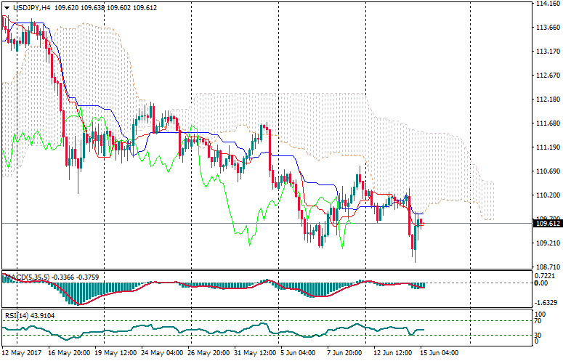Viewport: 563px width, 361px height.
Task: Click the USDJPY,H4 chart title text
Action: (x=32, y=7)
